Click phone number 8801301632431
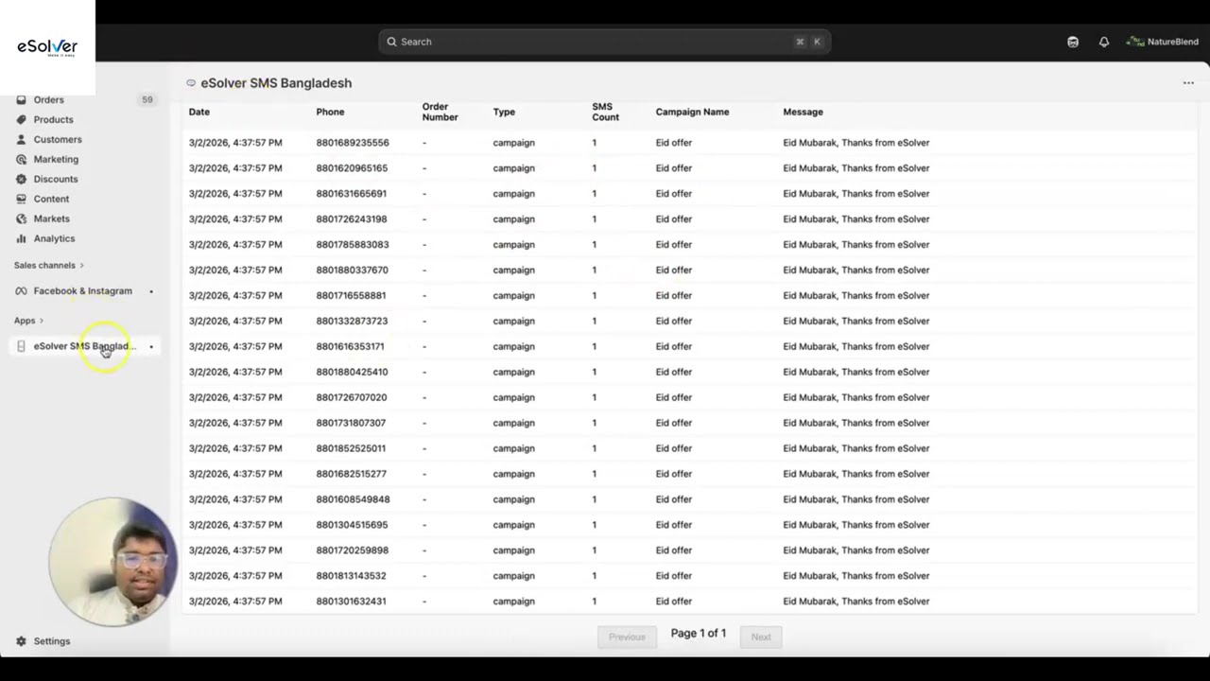The image size is (1210, 681). pyautogui.click(x=351, y=602)
